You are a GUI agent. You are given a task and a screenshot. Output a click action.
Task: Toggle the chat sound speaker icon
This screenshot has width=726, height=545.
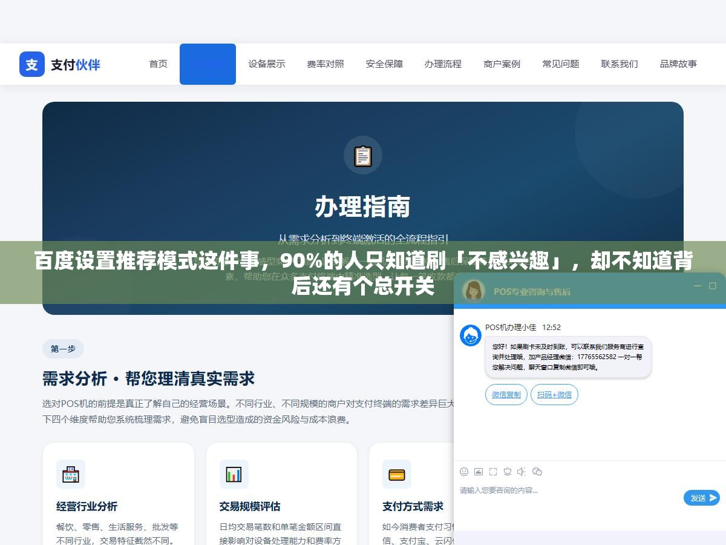tap(522, 471)
